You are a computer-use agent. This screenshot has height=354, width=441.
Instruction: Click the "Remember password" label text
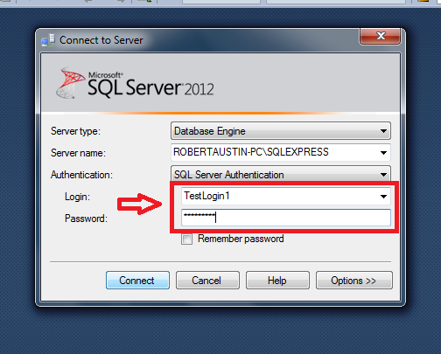(x=241, y=239)
